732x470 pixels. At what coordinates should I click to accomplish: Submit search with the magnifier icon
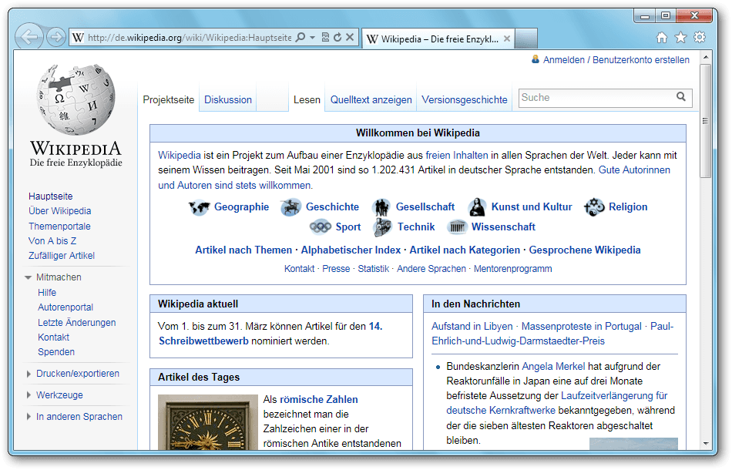681,96
